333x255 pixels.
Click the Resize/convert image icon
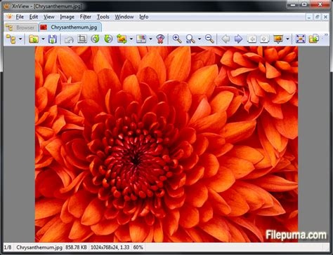coord(122,39)
